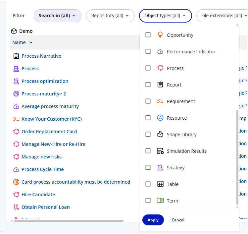The image size is (248, 234).
Task: Click the Process maturity> 2 target icon
Action: [x=16, y=94]
